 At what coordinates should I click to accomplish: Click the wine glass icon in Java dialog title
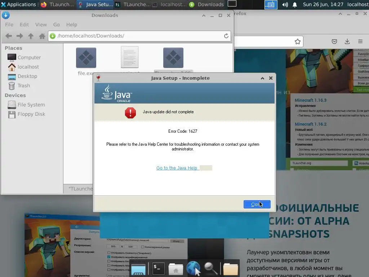click(98, 78)
